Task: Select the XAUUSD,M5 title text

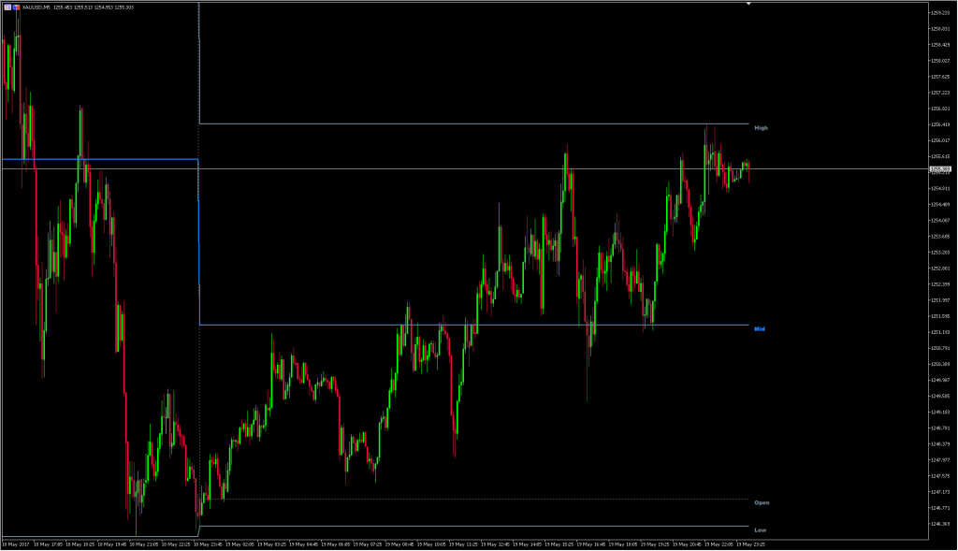Action: (36, 6)
